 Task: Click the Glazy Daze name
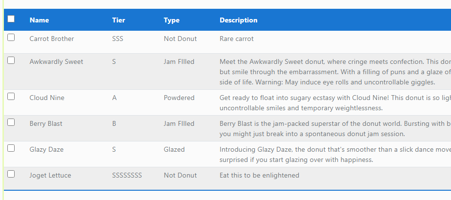coord(46,149)
